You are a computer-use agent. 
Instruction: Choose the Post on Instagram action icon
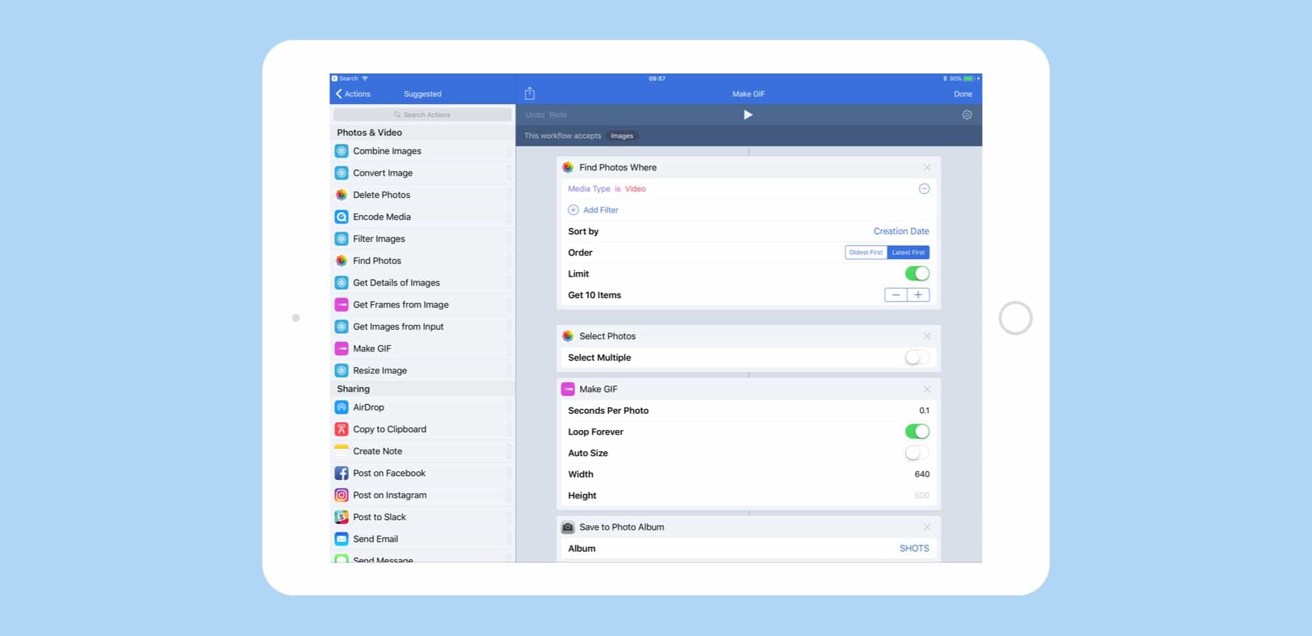point(341,495)
